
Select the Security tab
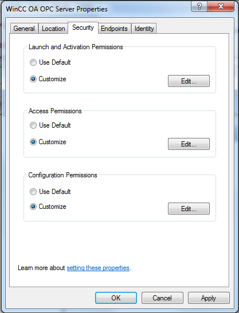(x=83, y=27)
